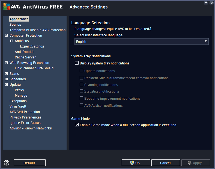Open the help question mark icon
This screenshot has width=215, height=169.
7,163
